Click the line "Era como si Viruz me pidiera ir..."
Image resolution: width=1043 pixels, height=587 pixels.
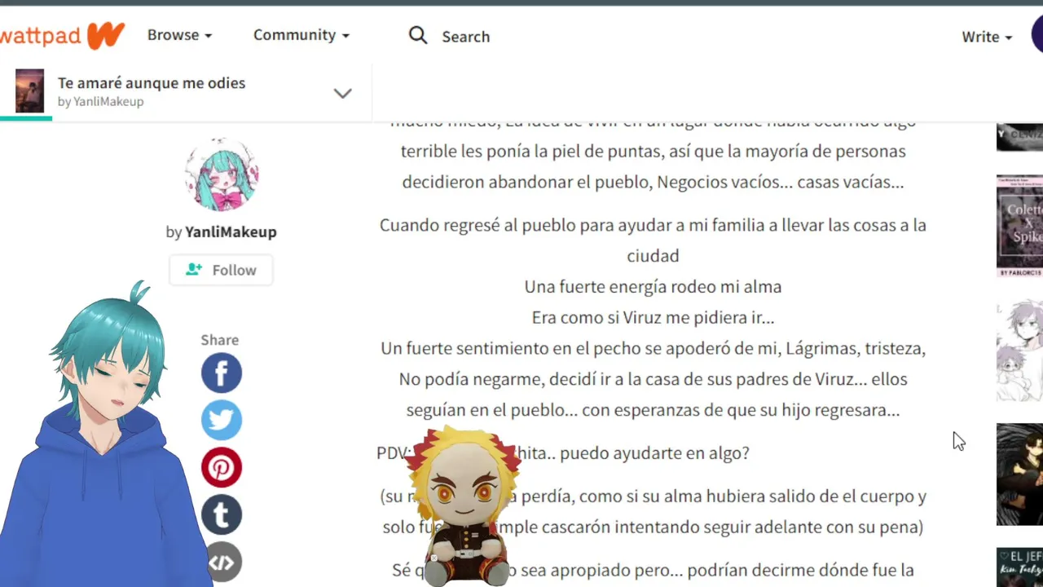653,318
